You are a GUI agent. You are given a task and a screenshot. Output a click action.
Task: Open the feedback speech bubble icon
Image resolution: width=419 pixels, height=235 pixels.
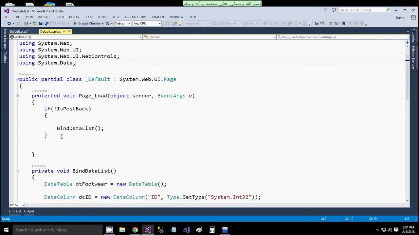click(334, 10)
